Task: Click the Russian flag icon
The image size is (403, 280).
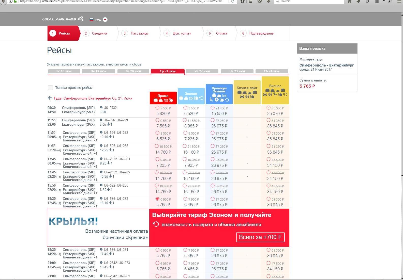Action: tap(92, 20)
